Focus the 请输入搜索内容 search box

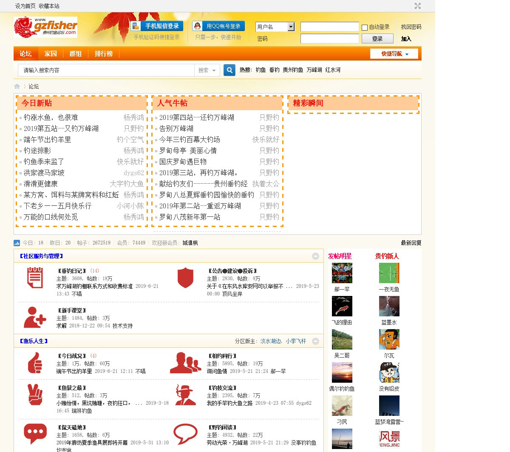[106, 70]
